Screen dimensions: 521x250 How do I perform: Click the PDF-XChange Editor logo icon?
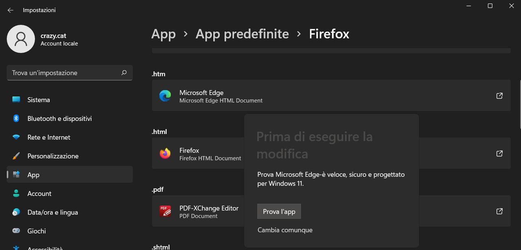(165, 211)
